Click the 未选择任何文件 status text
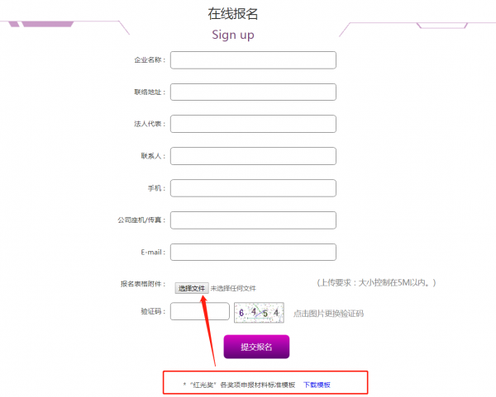The height and width of the screenshot is (397, 496). pyautogui.click(x=233, y=288)
